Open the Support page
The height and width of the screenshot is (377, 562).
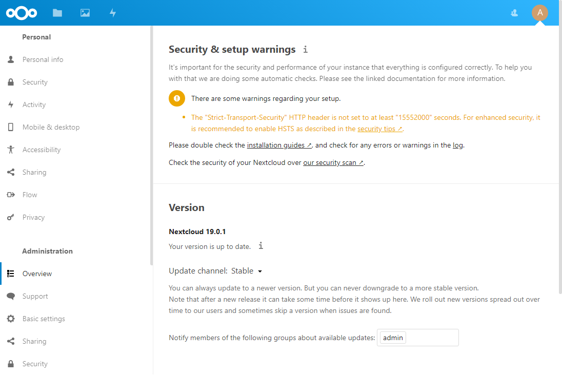click(x=35, y=296)
